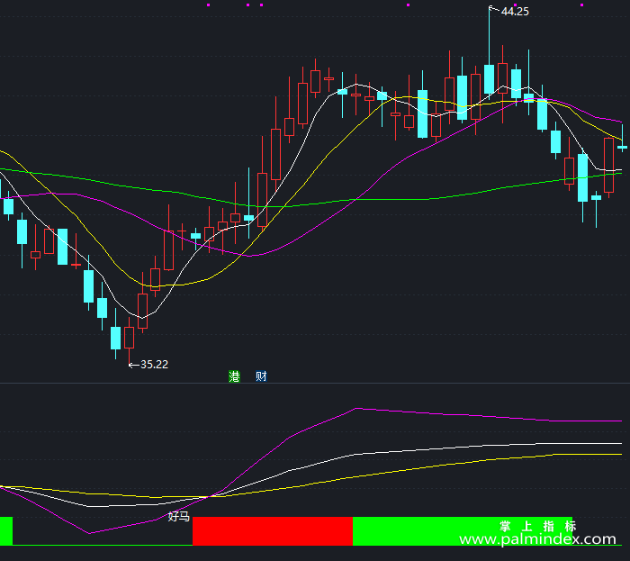Click the blue 财 marker icon
Viewport: 630px width, 561px height.
click(261, 376)
